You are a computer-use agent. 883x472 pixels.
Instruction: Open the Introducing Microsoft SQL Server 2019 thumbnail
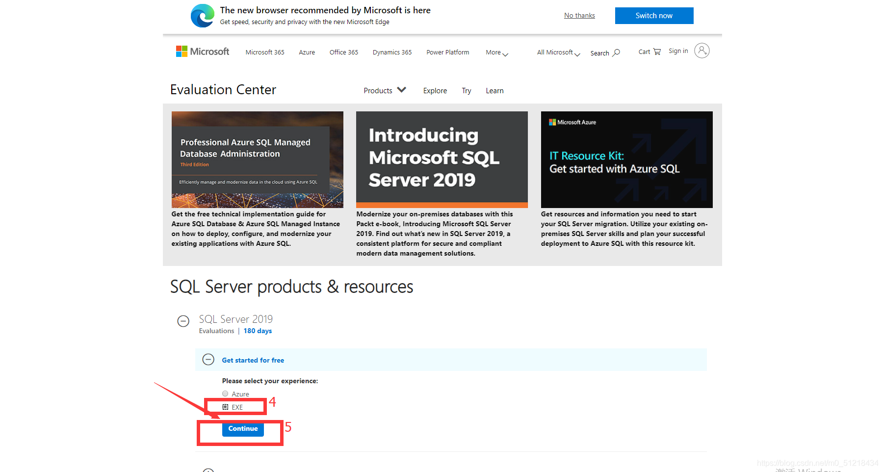point(442,159)
